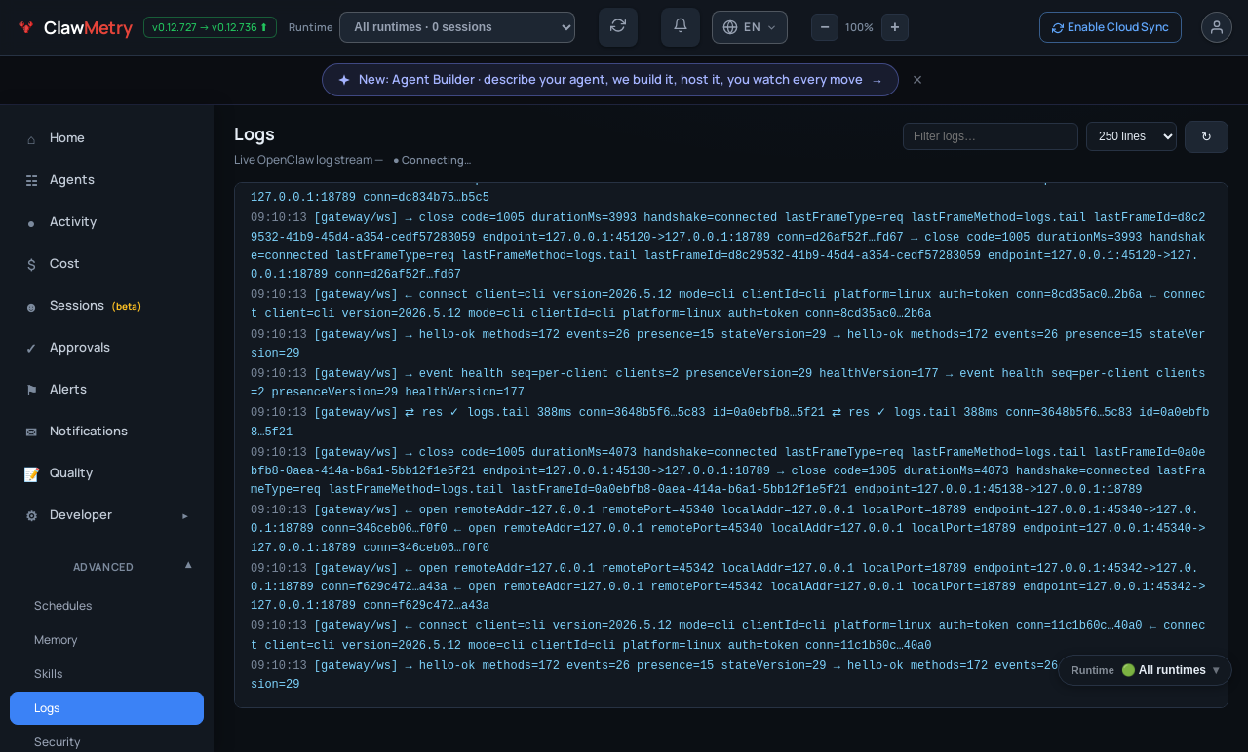1248x752 pixels.
Task: Open Sessions beta page
Action: coord(106,306)
